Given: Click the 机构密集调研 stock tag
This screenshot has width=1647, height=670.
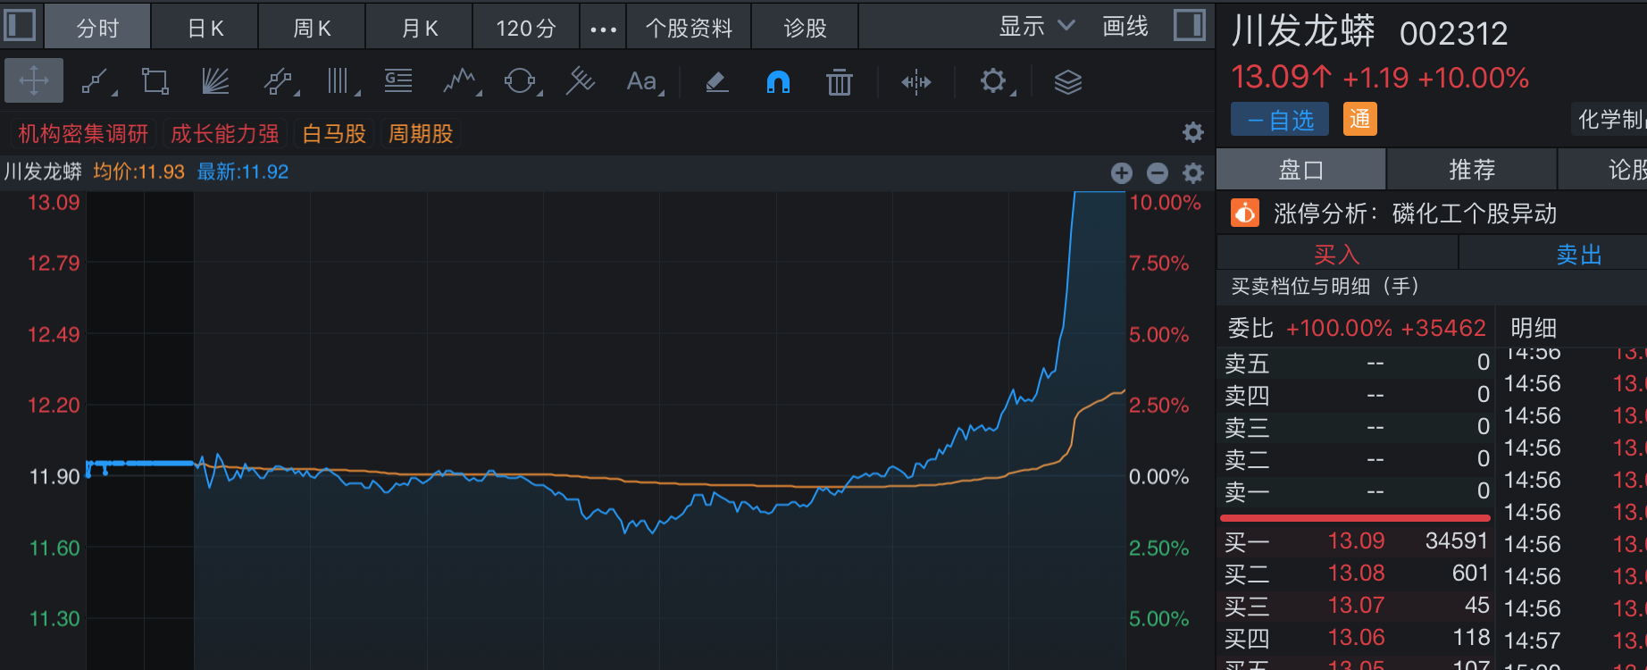Looking at the screenshot, I should click(x=83, y=134).
